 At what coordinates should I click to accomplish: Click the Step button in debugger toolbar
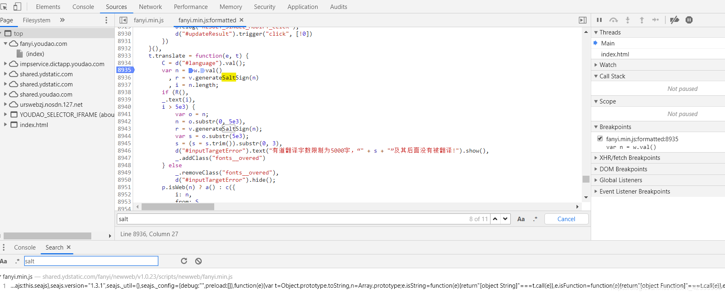[656, 20]
